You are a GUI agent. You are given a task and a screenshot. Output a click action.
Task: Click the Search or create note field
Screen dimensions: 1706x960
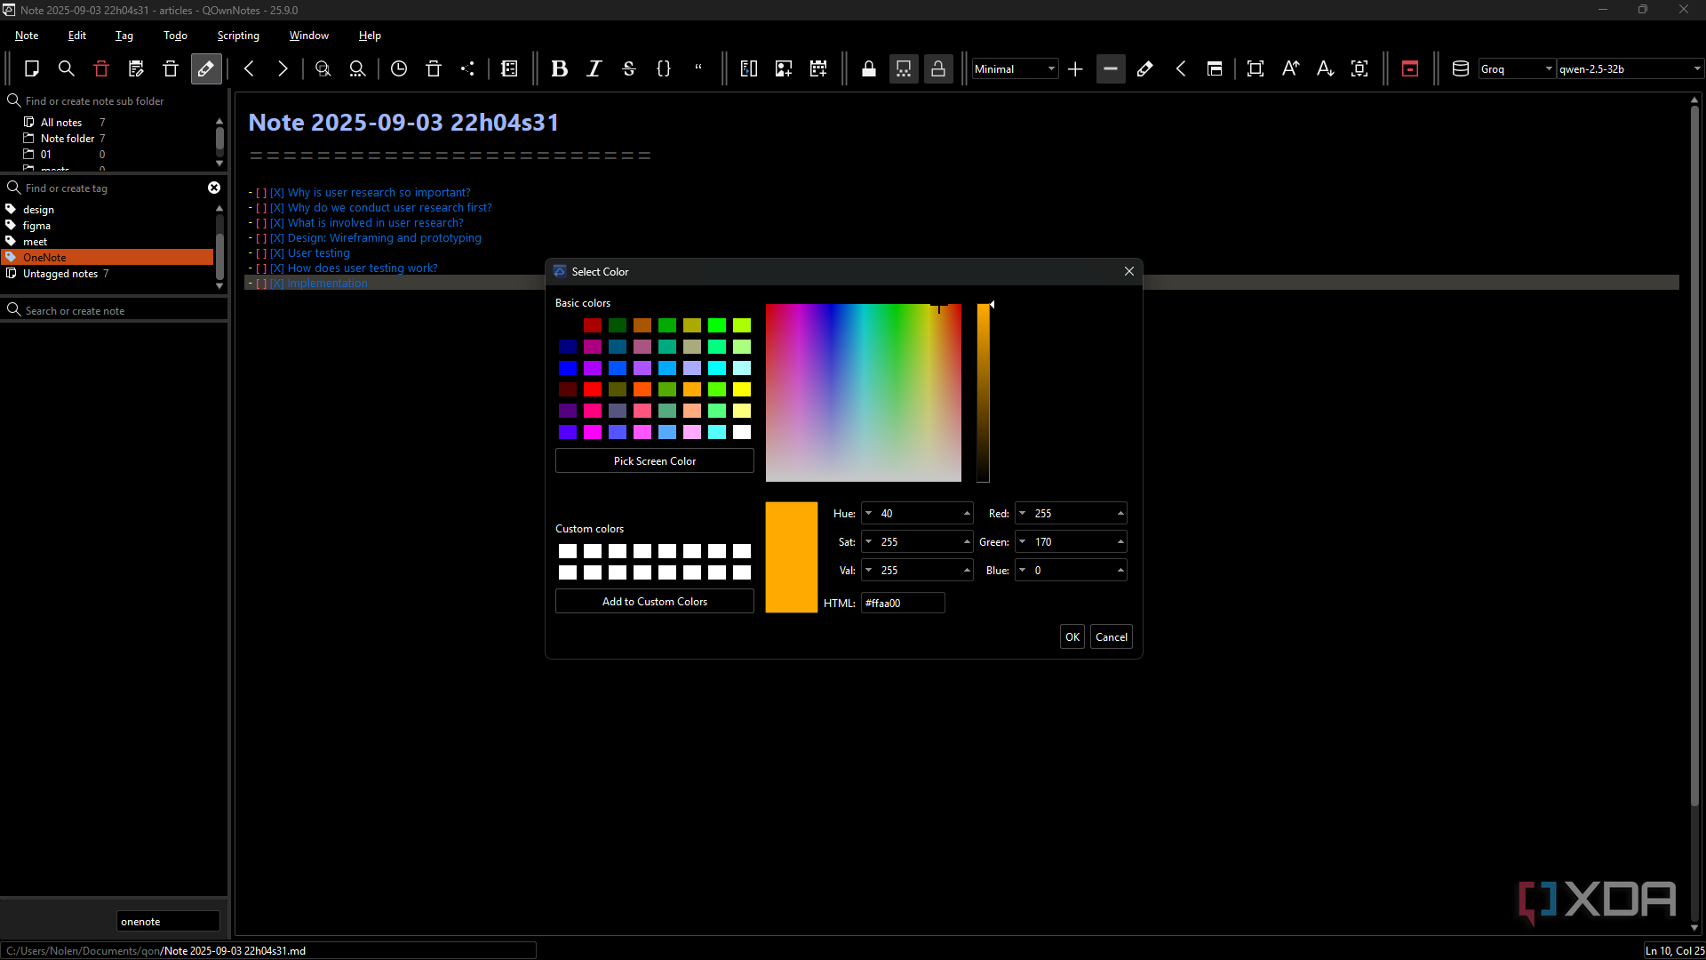114,310
